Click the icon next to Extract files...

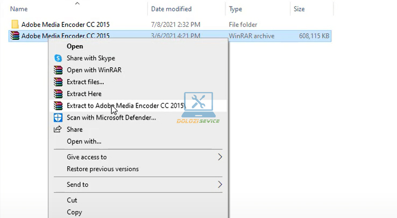[x=58, y=82]
